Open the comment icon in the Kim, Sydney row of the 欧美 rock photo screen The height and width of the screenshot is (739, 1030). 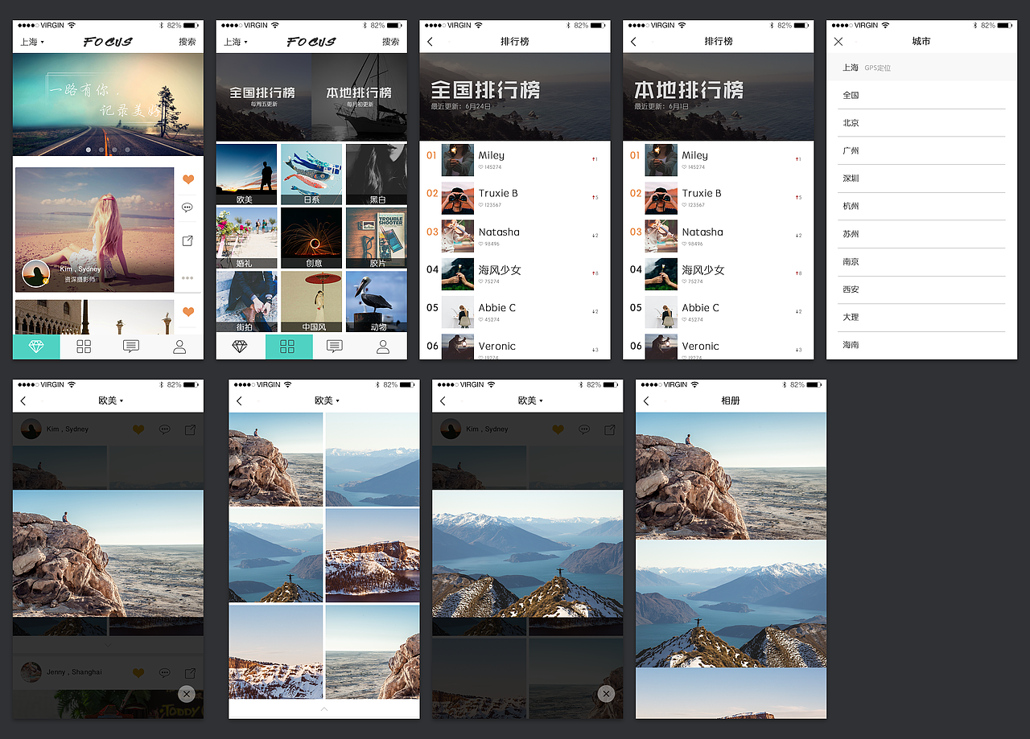tap(164, 429)
